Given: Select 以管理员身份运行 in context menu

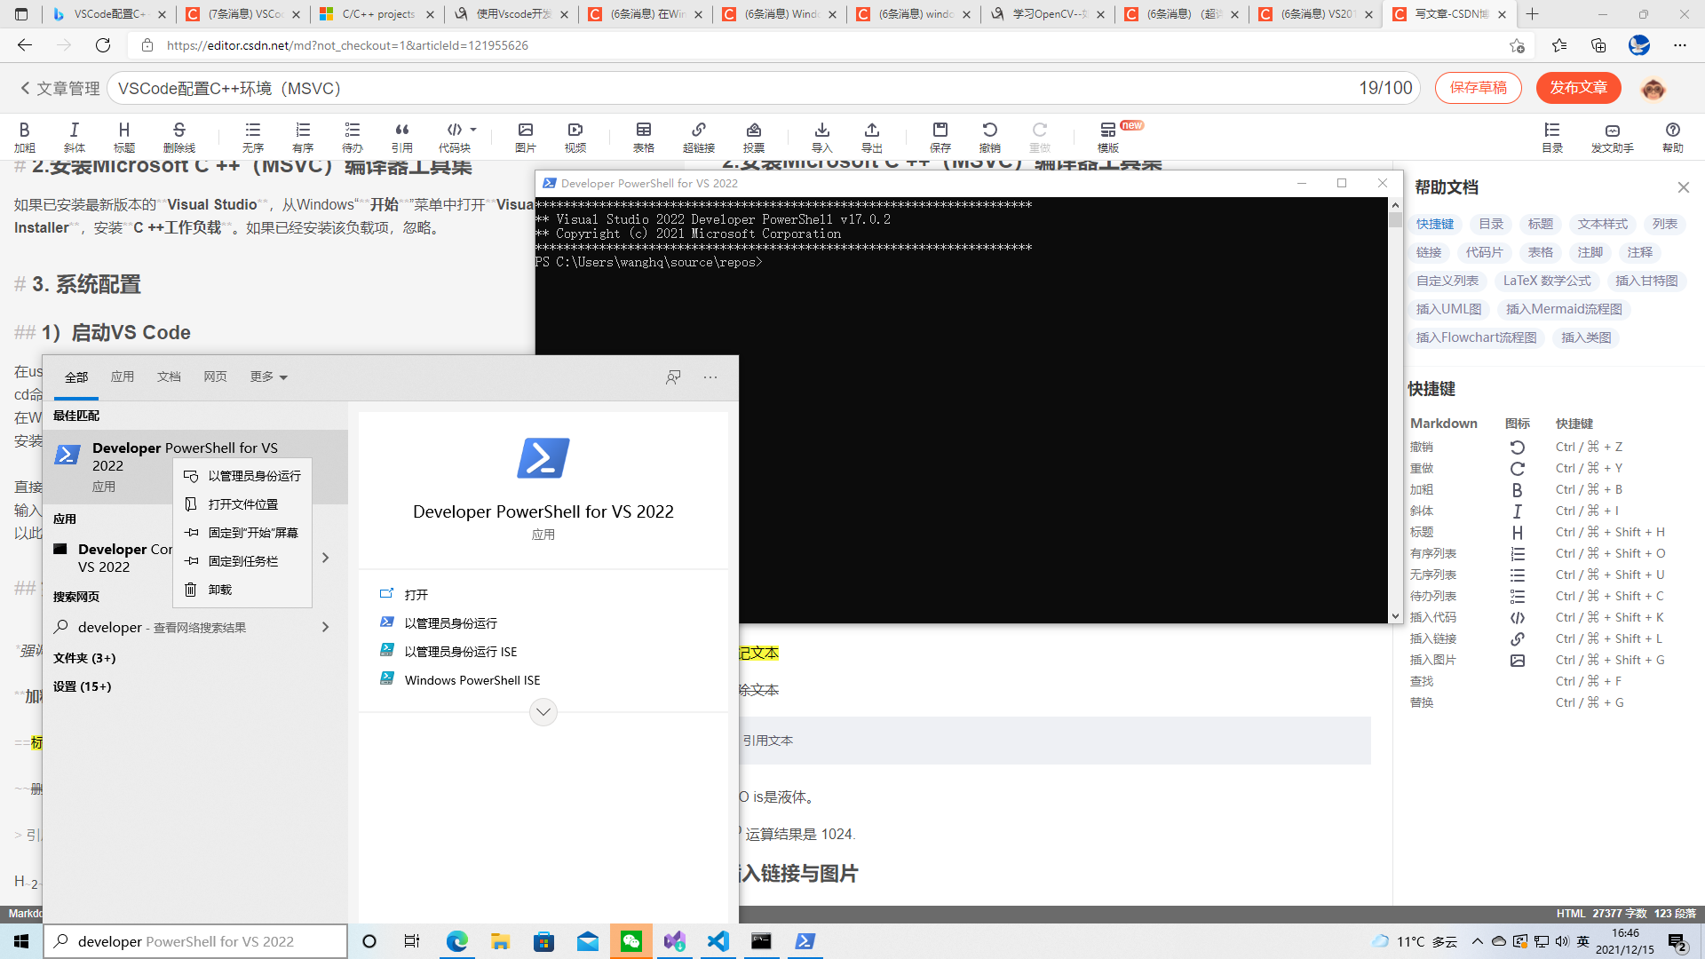Looking at the screenshot, I should coord(242,476).
